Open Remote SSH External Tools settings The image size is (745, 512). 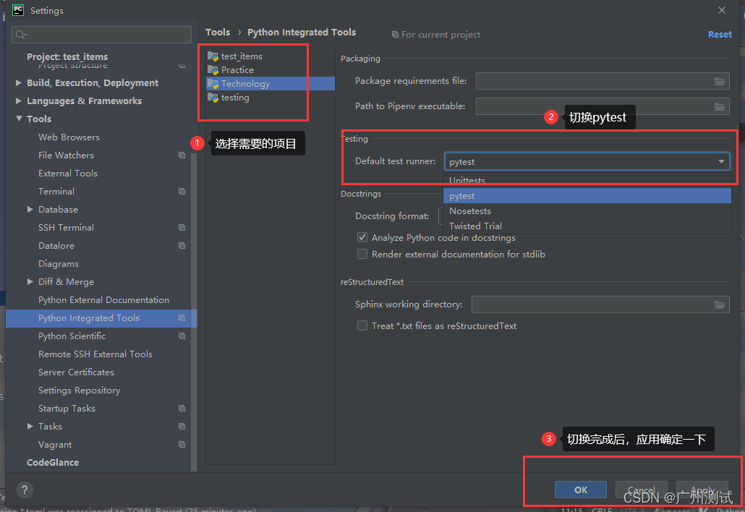(x=95, y=354)
